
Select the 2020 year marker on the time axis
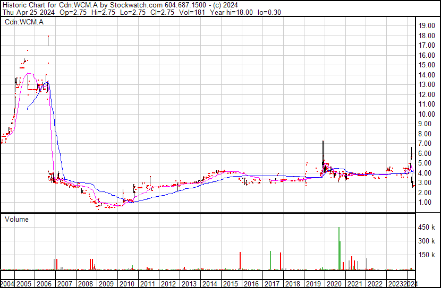(x=333, y=284)
